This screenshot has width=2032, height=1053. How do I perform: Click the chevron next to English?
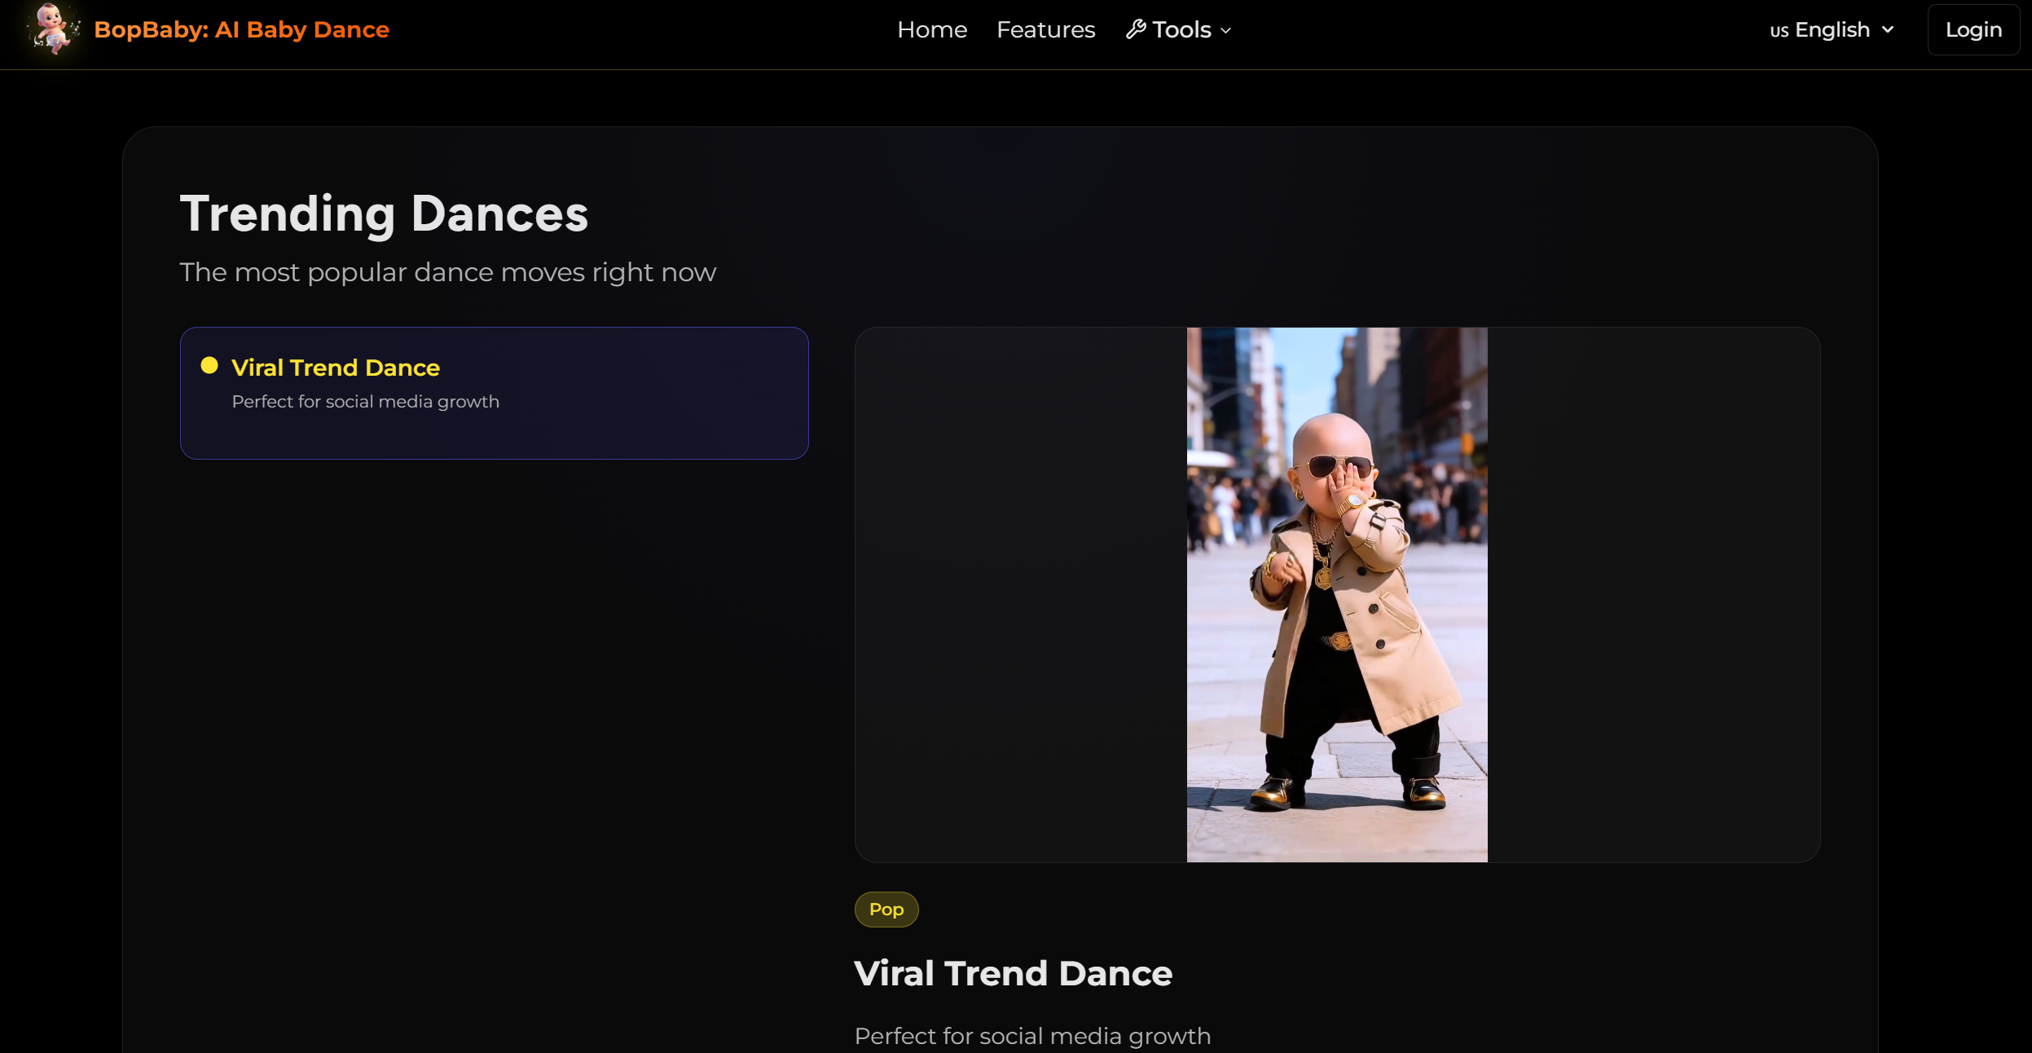[1889, 29]
